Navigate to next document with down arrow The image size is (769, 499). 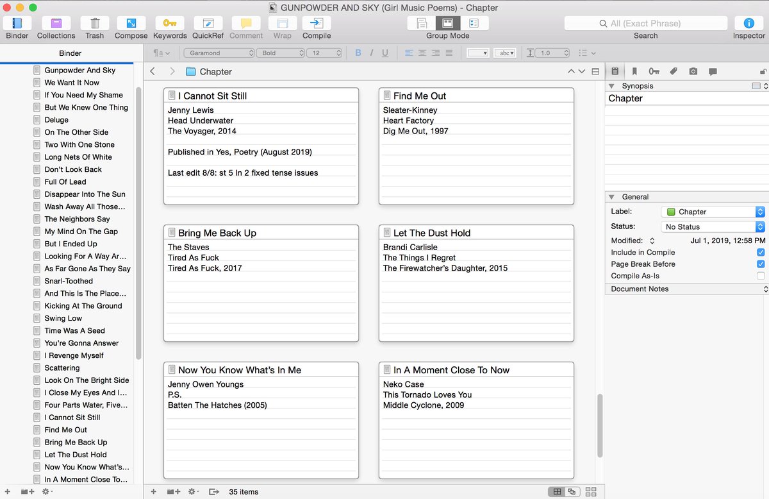(x=582, y=71)
